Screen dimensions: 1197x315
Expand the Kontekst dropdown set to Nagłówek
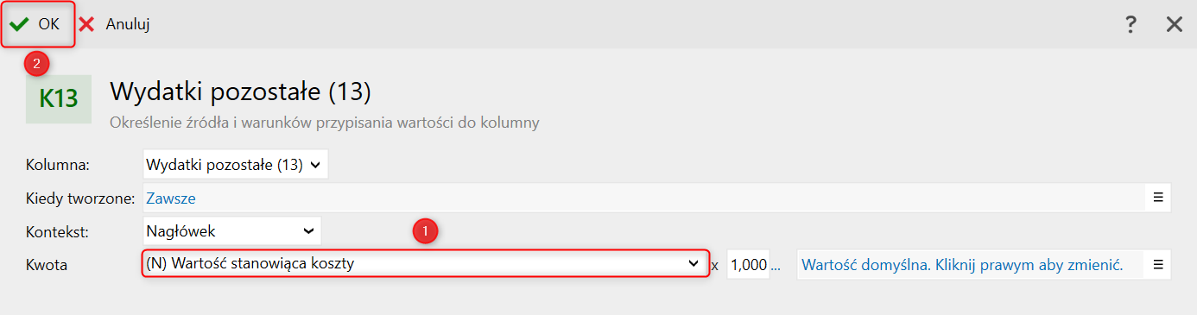click(x=231, y=230)
